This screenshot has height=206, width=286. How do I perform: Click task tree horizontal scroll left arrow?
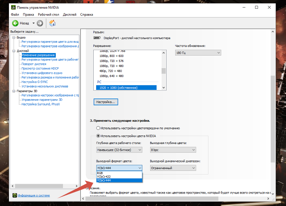(13, 186)
